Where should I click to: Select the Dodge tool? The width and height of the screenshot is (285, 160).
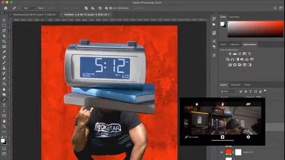[x=4, y=95]
